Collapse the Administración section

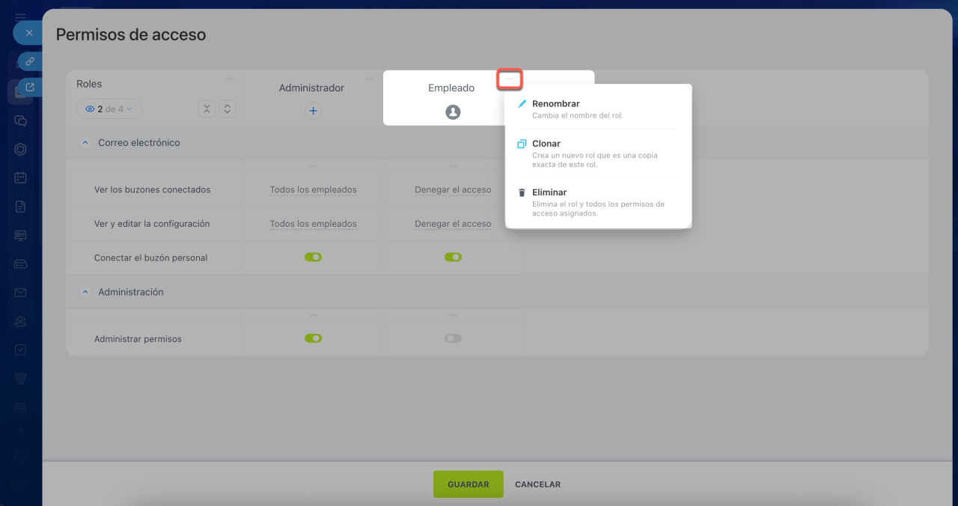(85, 293)
